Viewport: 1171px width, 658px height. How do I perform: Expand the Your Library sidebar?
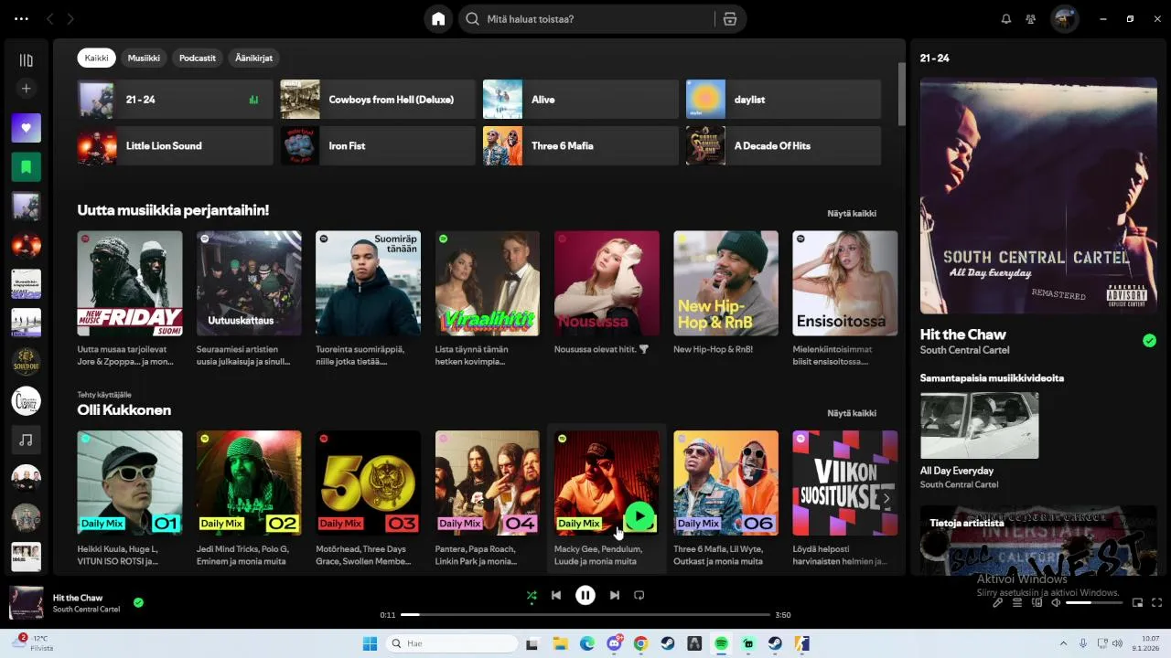tap(26, 60)
